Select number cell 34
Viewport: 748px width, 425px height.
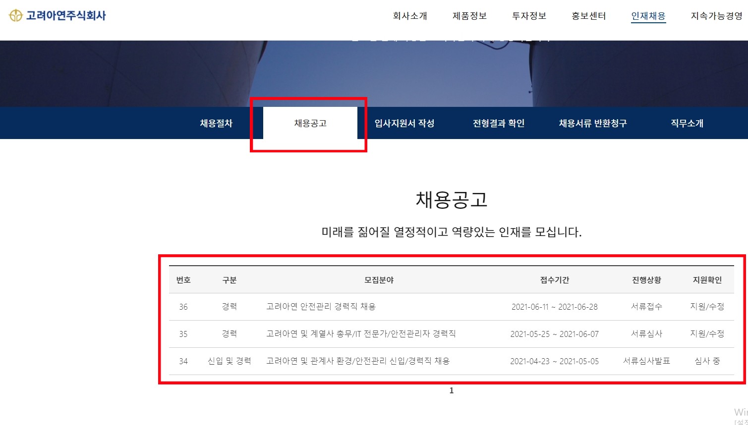click(x=183, y=361)
